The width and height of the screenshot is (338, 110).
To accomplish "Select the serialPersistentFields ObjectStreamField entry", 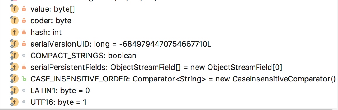I will point(156,67).
